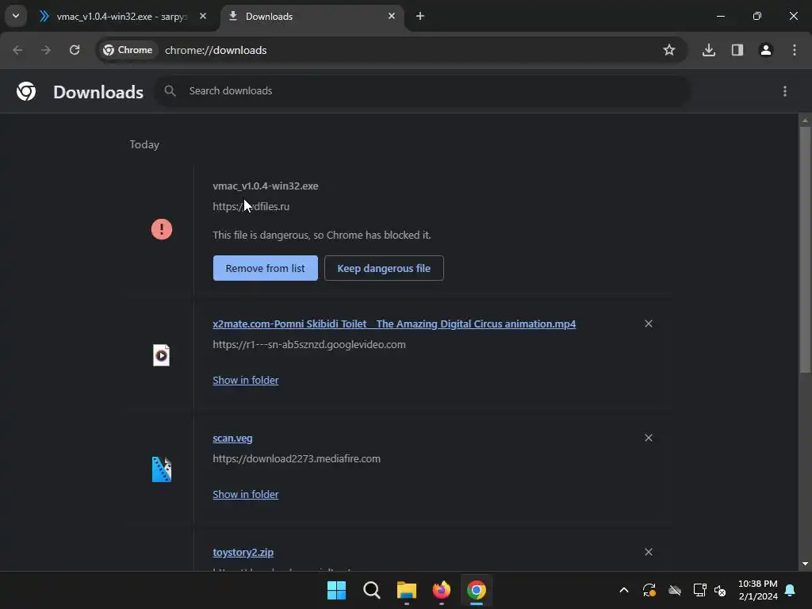This screenshot has width=812, height=609.
Task: Remove the scan.veg entry with X
Action: pyautogui.click(x=649, y=438)
